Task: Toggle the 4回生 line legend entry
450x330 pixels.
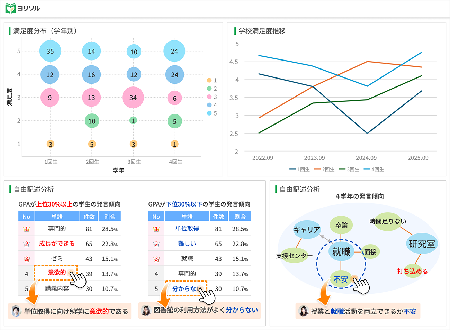Action: [374, 169]
